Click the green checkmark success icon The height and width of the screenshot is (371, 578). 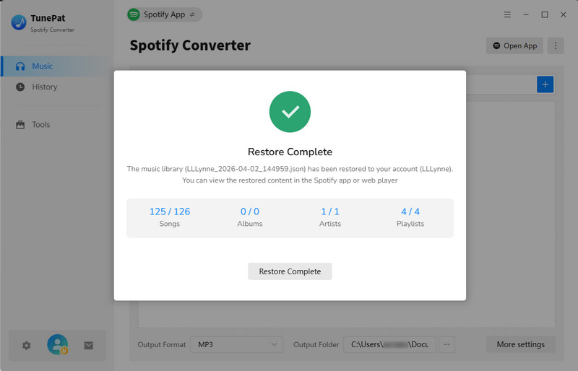(x=290, y=112)
